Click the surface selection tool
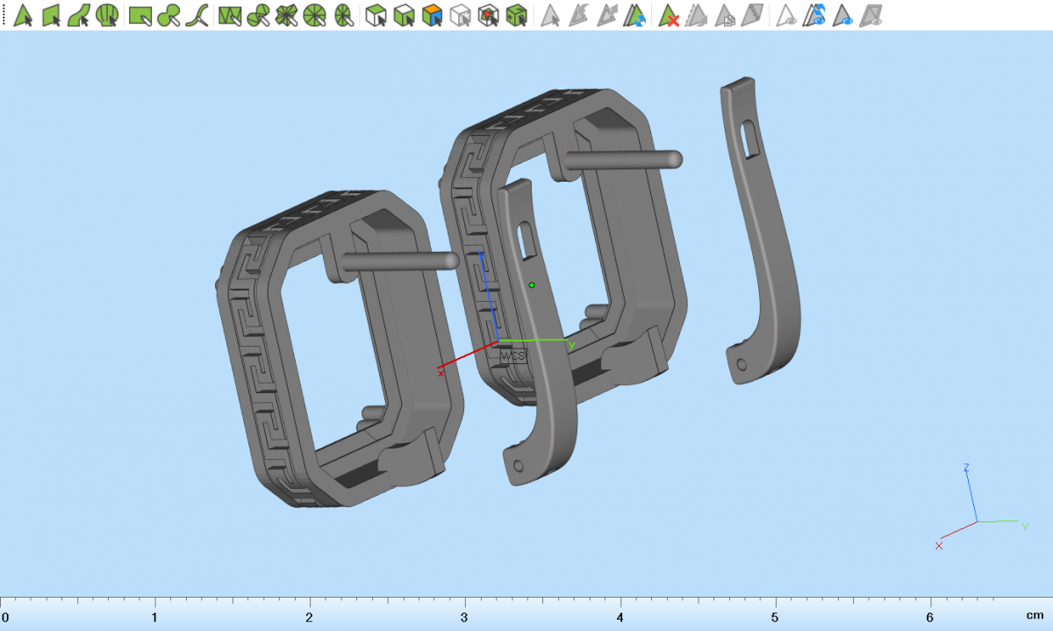 (51, 15)
